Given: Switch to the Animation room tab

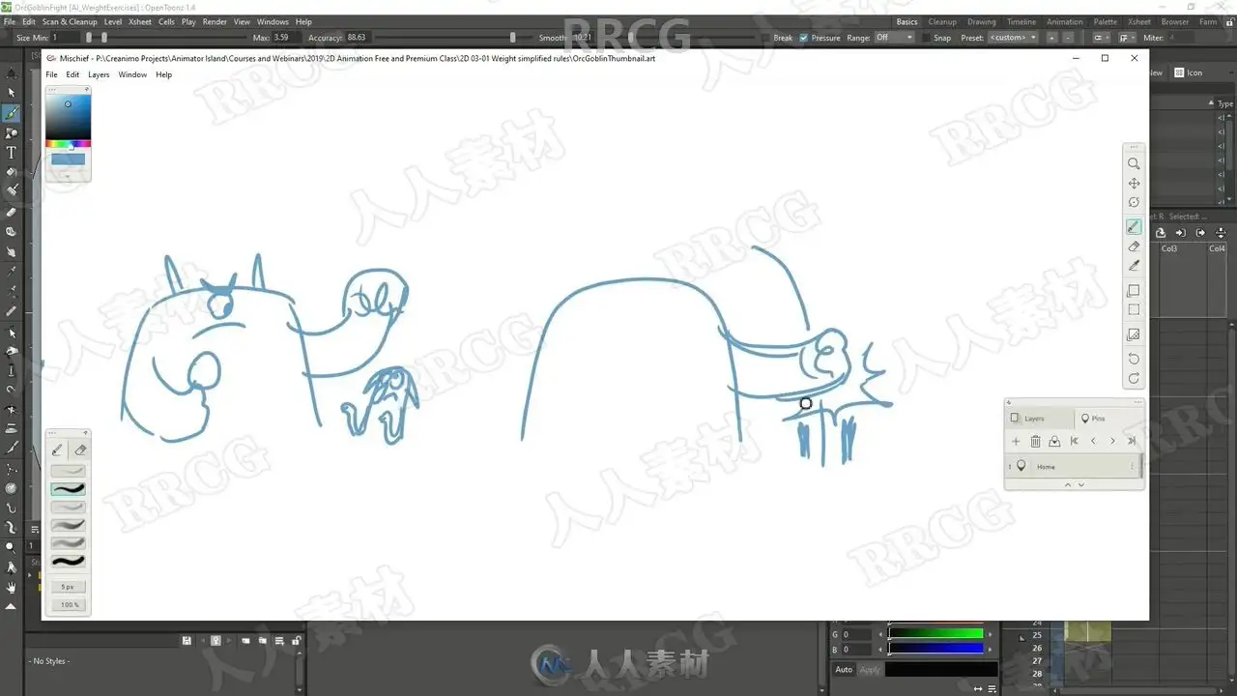Looking at the screenshot, I should (x=1065, y=21).
